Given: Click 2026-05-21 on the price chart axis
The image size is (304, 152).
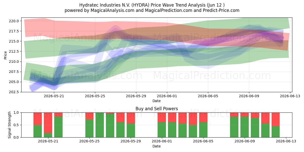Looking at the screenshot, I should tap(54, 96).
